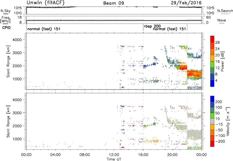Click the '200' velocity colorbar tick value
This screenshot has height=161, width=233.
click(219, 102)
